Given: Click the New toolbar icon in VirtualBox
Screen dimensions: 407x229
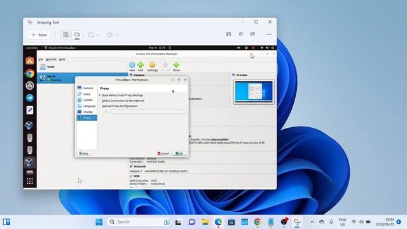Looking at the screenshot, I should coord(132,67).
